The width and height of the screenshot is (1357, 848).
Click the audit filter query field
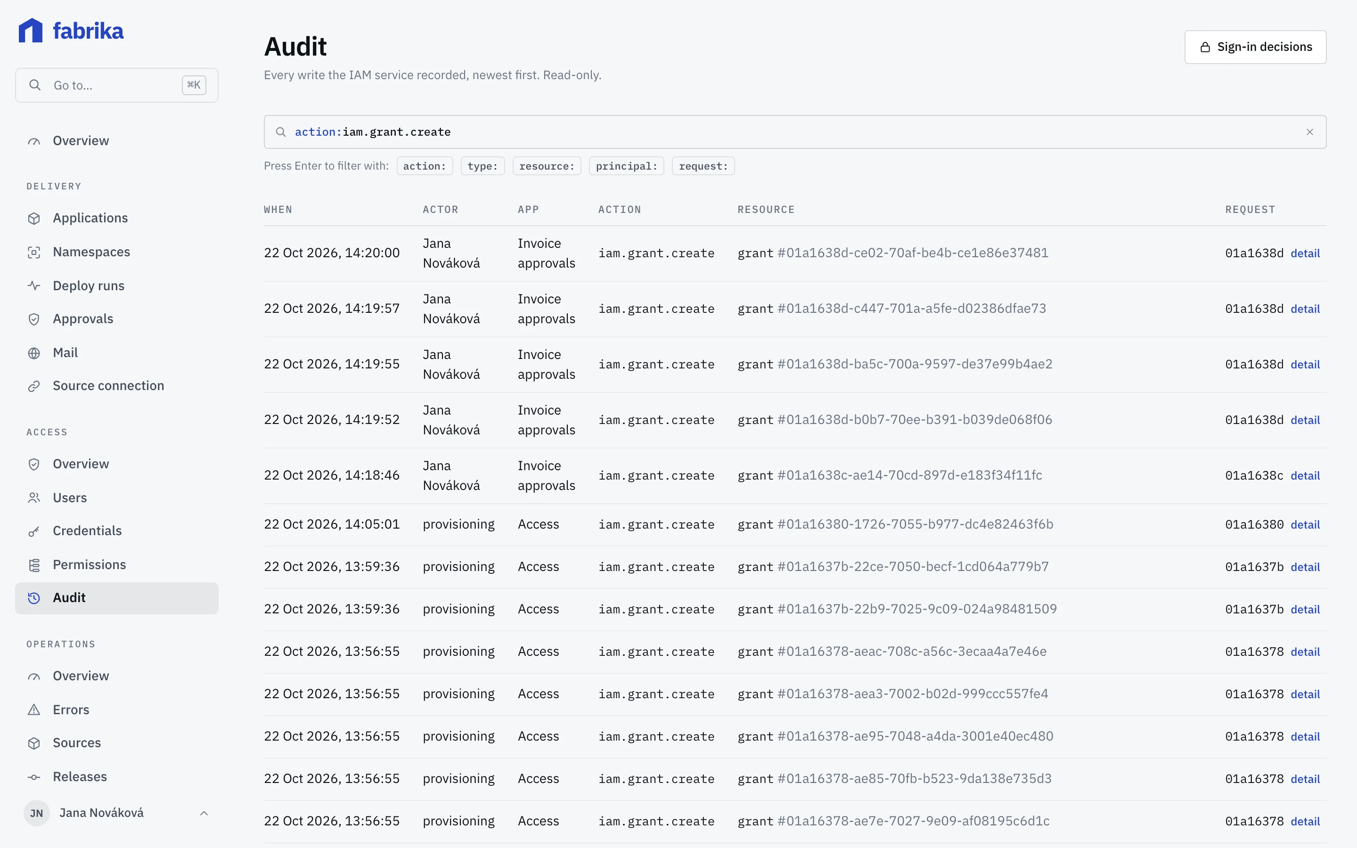[x=795, y=132]
